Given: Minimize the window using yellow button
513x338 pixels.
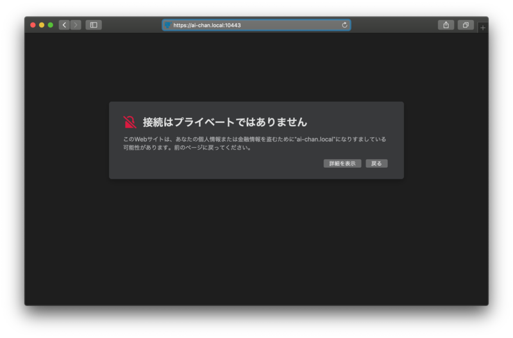Looking at the screenshot, I should point(42,25).
